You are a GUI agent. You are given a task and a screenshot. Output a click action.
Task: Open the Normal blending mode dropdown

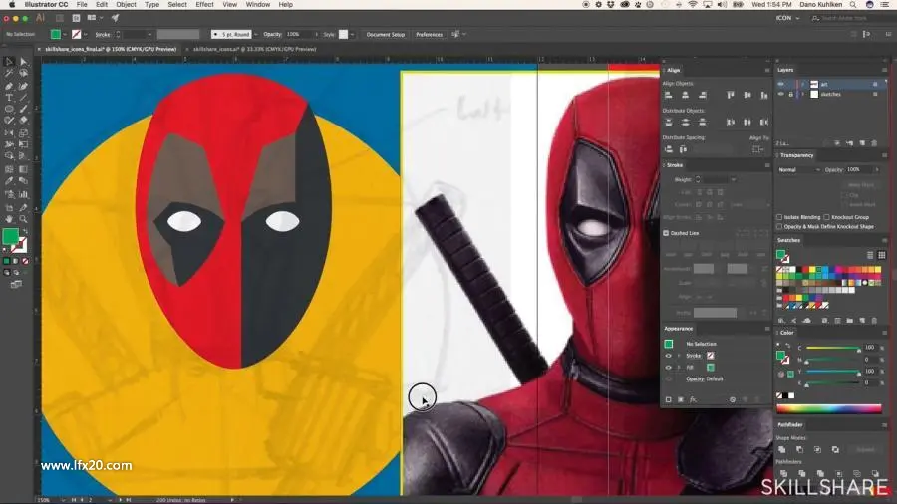point(798,170)
